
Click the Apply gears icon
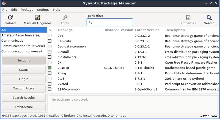(65, 18)
